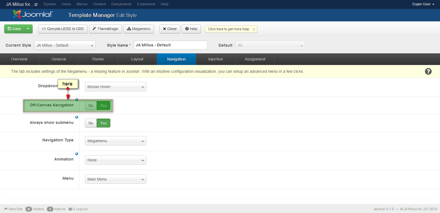This screenshot has width=440, height=213.
Task: Click the info icon above Animation label
Action: 77,154
